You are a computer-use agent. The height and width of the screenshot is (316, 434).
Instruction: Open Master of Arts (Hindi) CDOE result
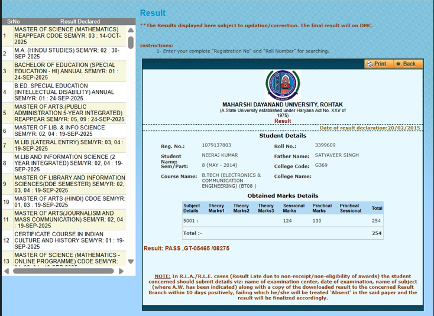pos(64,202)
